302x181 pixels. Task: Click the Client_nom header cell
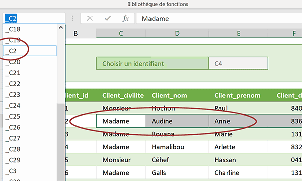(x=177, y=95)
